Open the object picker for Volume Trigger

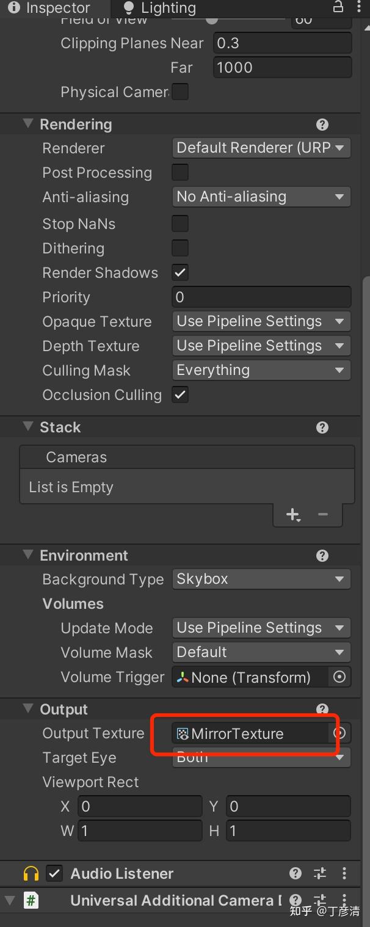tap(340, 677)
